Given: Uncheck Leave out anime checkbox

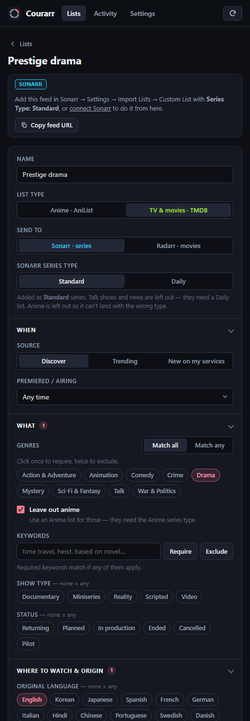Looking at the screenshot, I should coord(21,510).
